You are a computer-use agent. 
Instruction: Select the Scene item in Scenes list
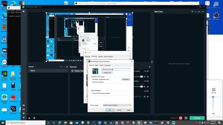click(48, 70)
